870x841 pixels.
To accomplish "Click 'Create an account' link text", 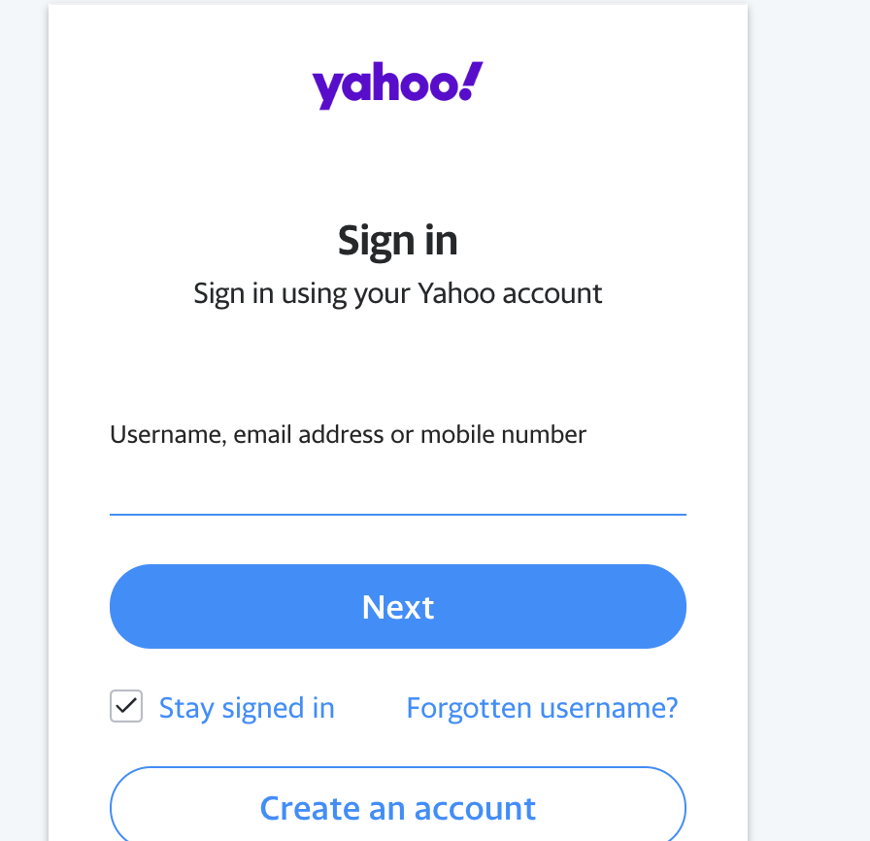I will 397,807.
